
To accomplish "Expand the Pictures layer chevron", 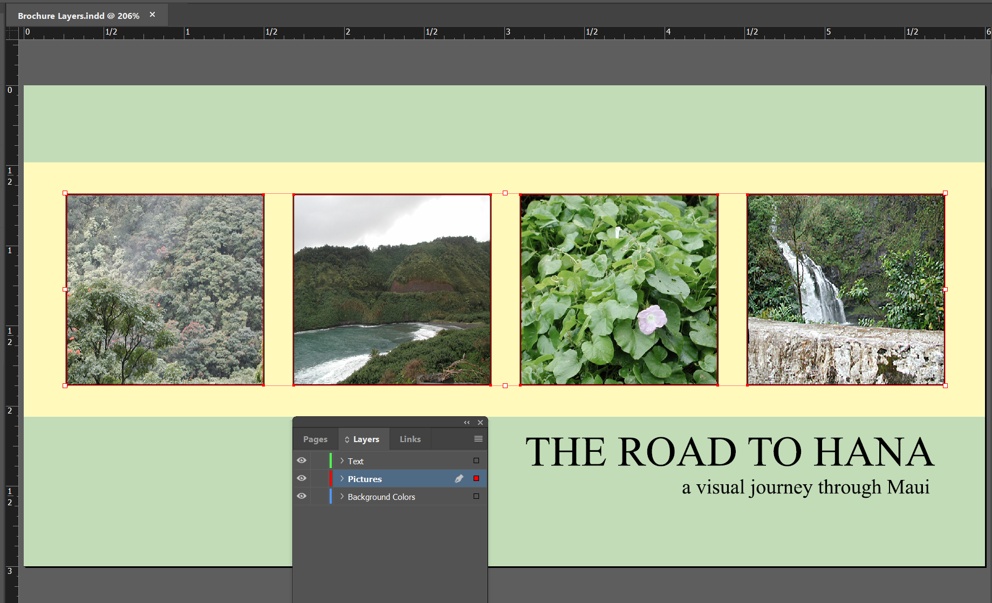I will click(342, 478).
